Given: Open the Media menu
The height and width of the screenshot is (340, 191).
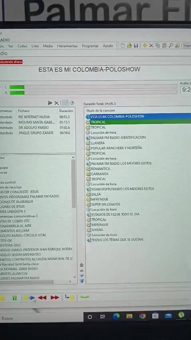Looking at the screenshot, I should [x=48, y=46].
